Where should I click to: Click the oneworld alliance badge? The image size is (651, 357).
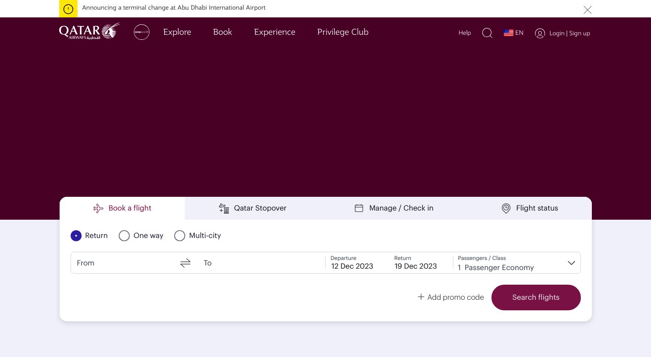click(142, 32)
